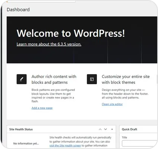The image size is (158, 149).
Task: Click the Dashboard page heading
Action: pyautogui.click(x=18, y=10)
